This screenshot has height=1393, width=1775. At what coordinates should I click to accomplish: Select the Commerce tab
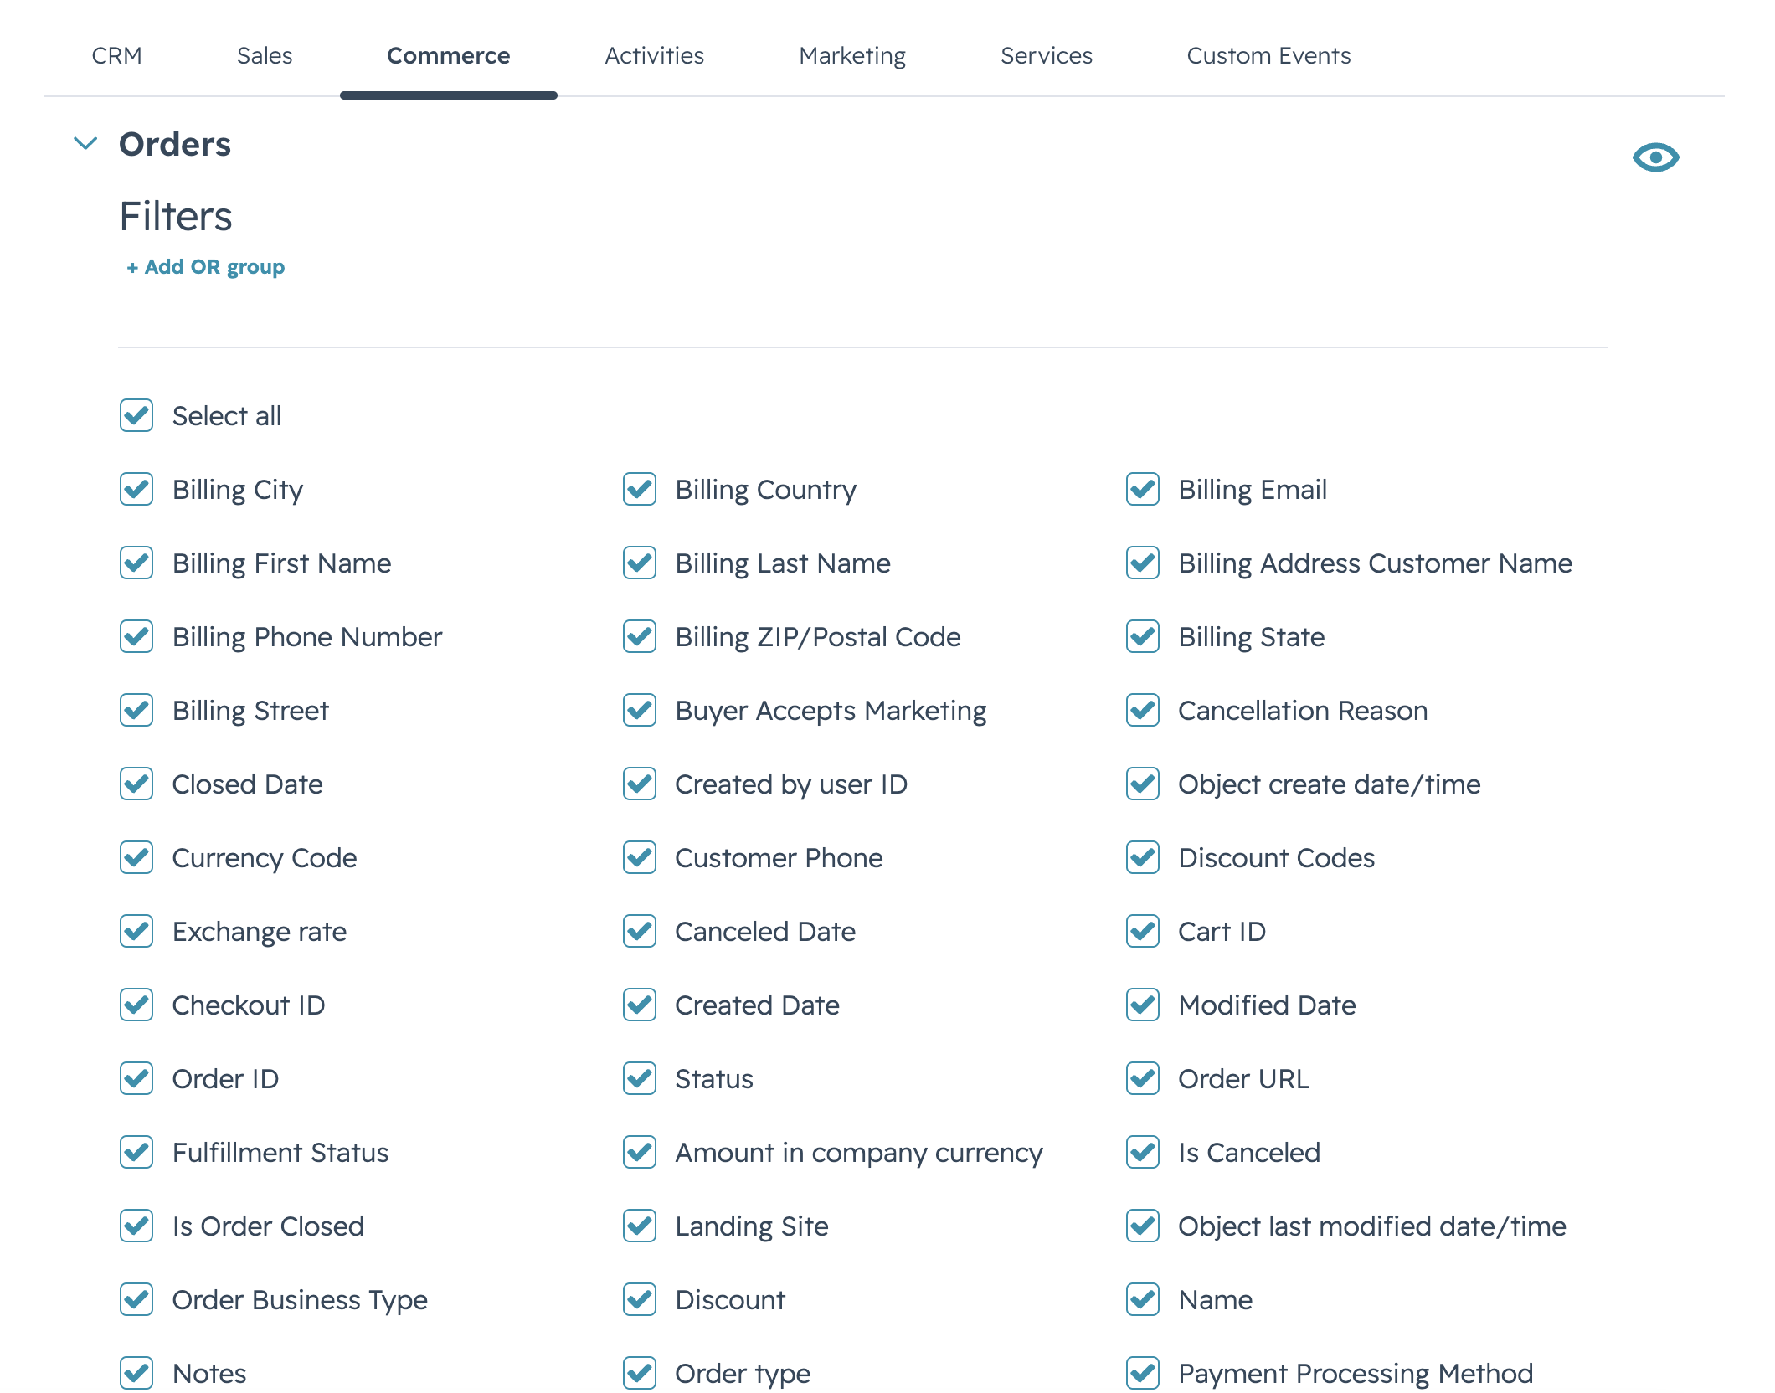tap(448, 55)
